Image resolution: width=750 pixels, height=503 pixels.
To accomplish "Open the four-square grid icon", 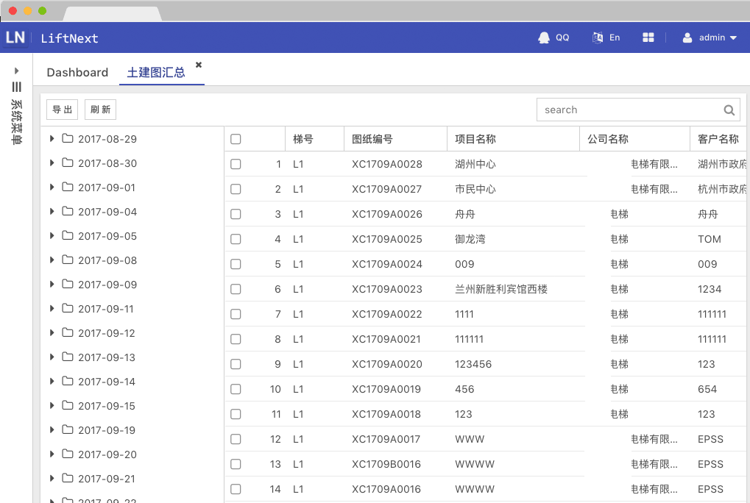I will (x=648, y=38).
